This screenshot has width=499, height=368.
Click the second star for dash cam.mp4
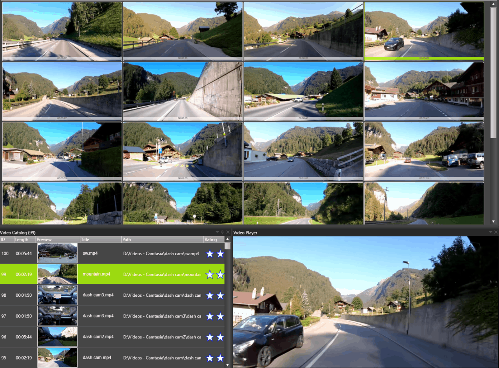tap(220, 358)
